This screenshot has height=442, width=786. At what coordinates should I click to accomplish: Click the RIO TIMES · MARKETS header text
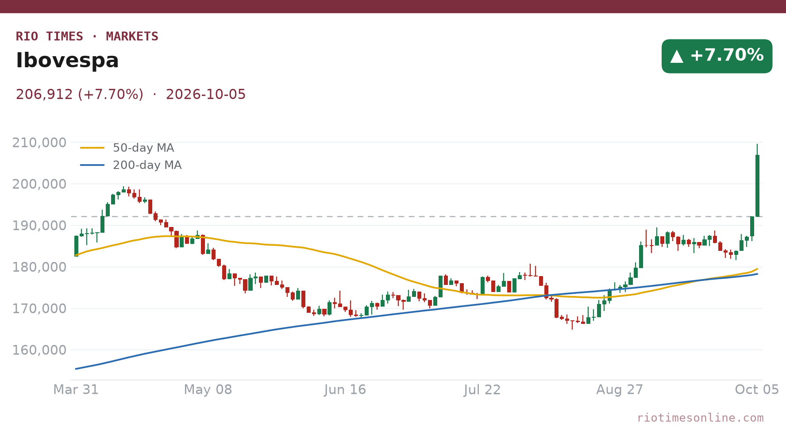point(87,36)
